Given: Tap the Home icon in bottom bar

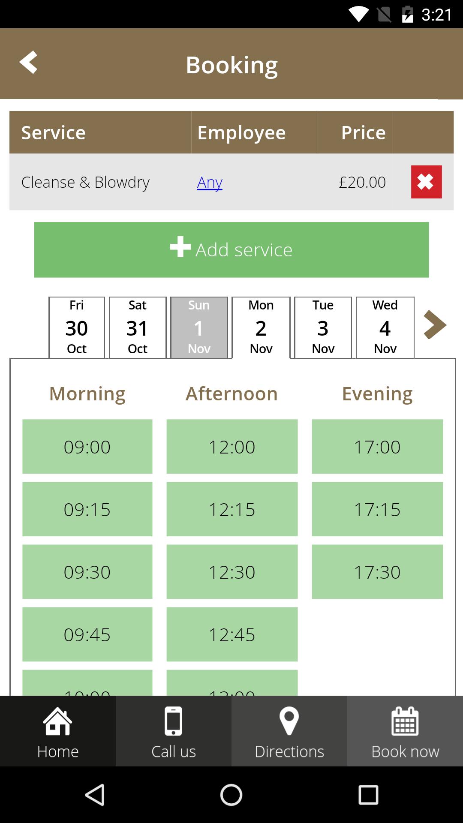Looking at the screenshot, I should (58, 721).
